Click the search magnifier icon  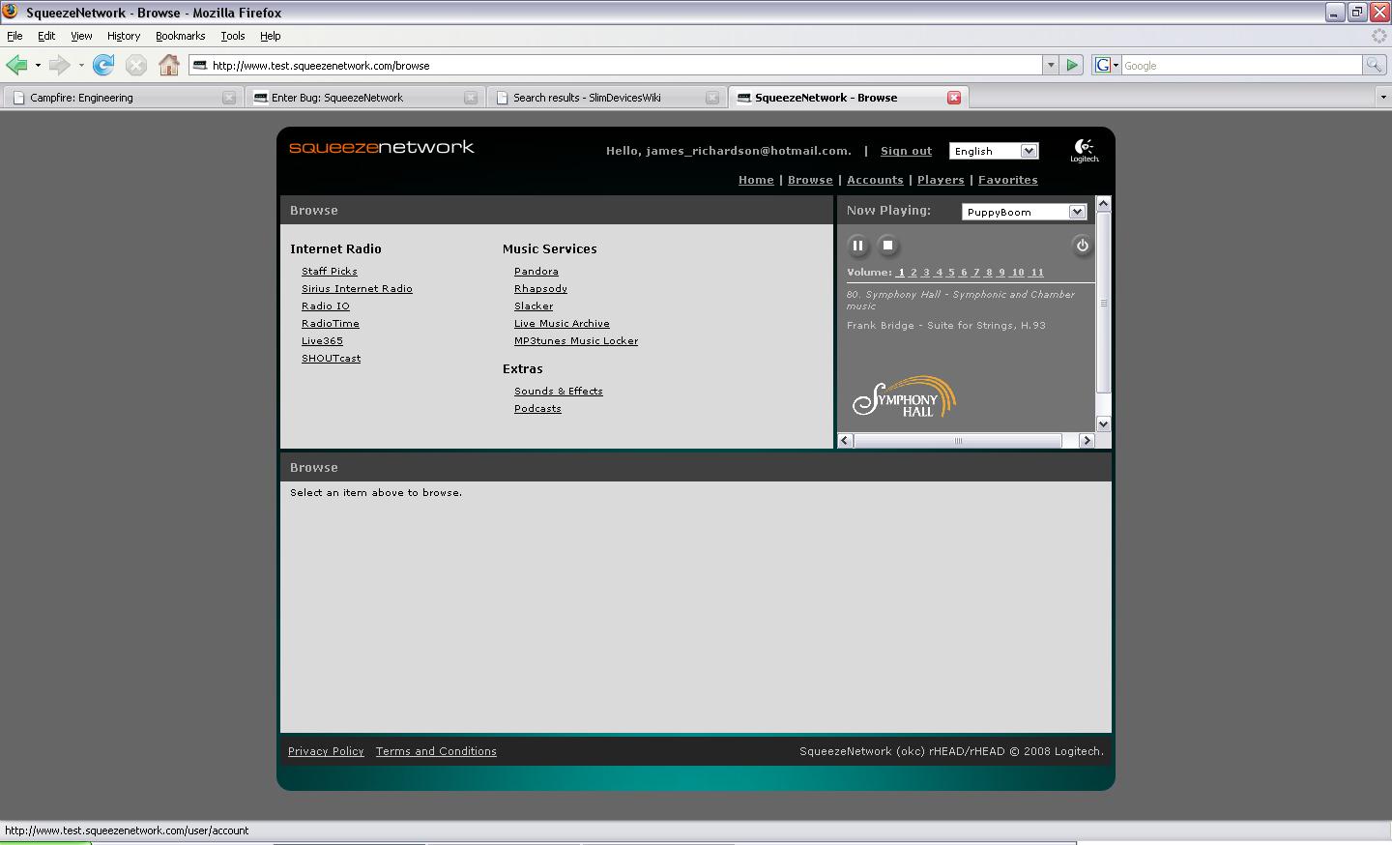tap(1373, 66)
